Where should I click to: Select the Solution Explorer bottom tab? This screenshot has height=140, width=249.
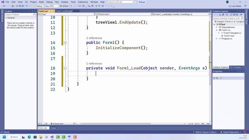point(221,67)
